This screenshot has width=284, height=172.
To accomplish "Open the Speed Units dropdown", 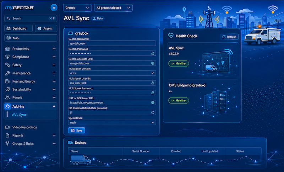I will [x=112, y=122].
